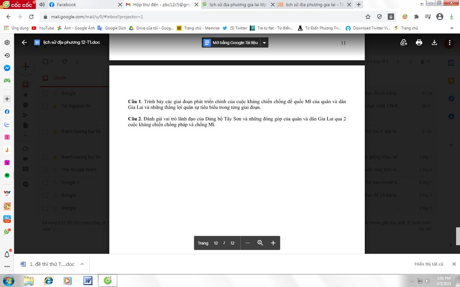Open the YouTube bookmark
The width and height of the screenshot is (460, 287).
point(43,28)
